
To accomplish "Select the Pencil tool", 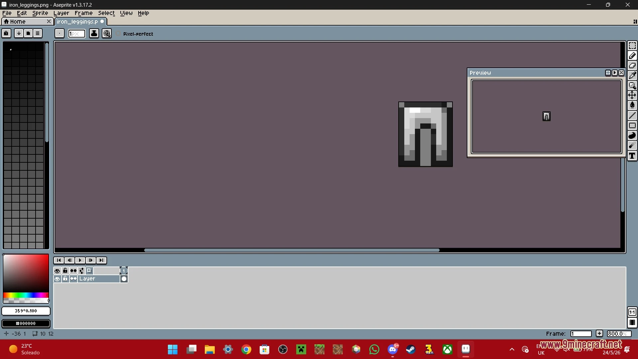I will pyautogui.click(x=632, y=56).
